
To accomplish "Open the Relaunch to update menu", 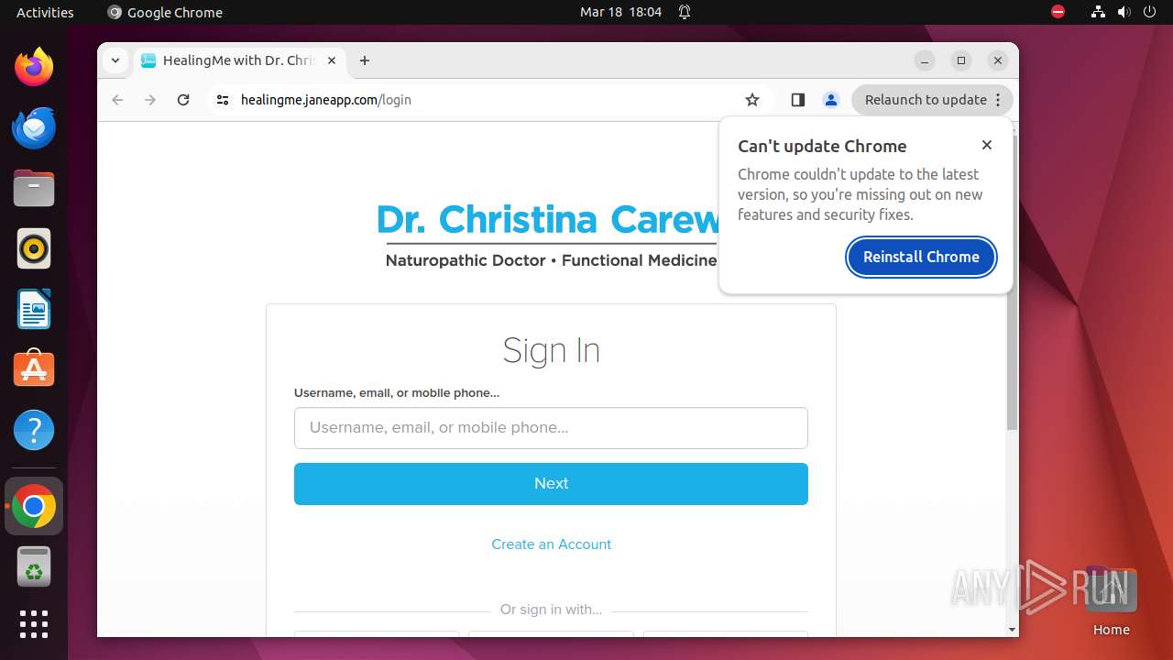I will pyautogui.click(x=933, y=100).
